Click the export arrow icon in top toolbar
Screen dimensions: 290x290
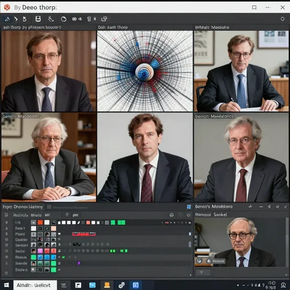[x=104, y=19]
